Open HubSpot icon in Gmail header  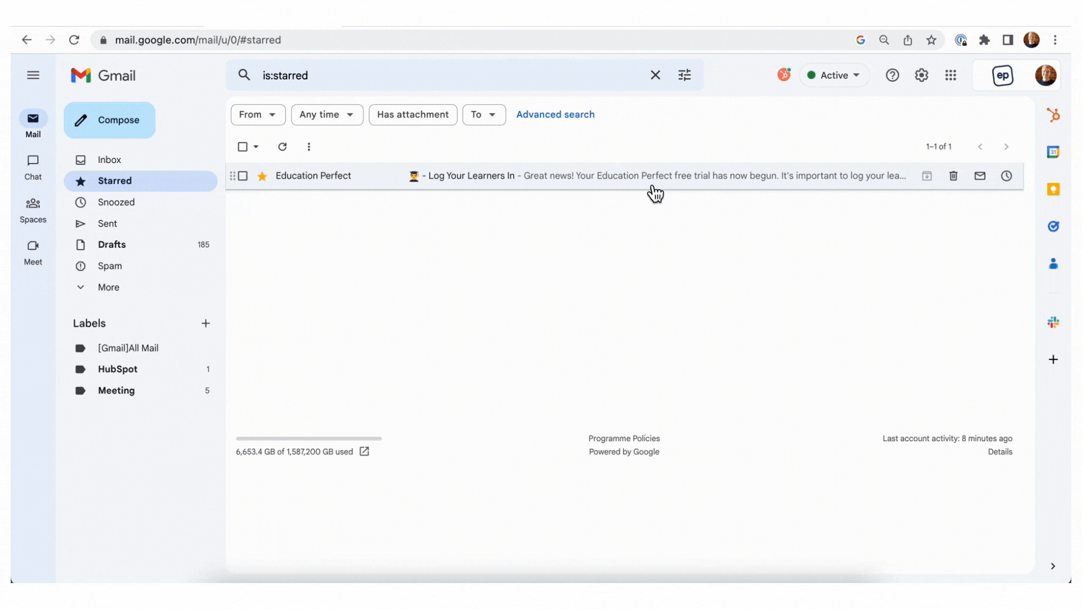click(784, 74)
